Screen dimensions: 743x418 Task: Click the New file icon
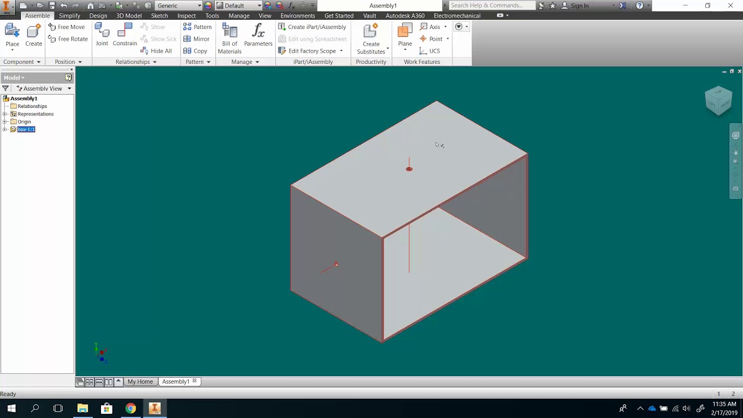point(23,5)
